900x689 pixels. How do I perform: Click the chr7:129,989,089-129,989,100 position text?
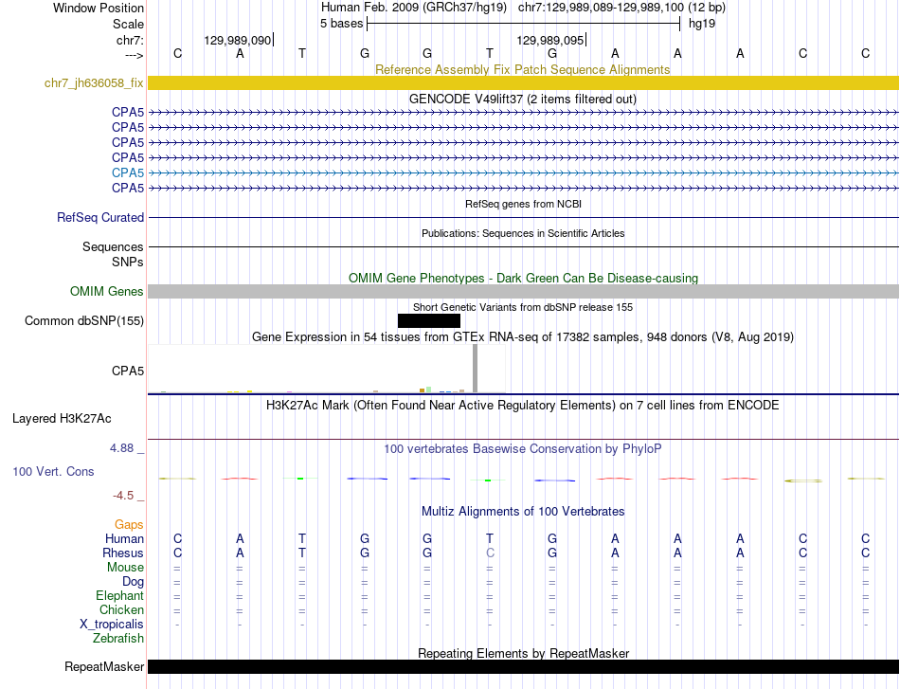click(x=621, y=8)
